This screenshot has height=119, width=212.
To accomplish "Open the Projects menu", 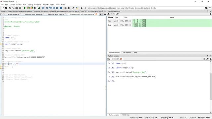I will pyautogui.click(x=46, y=5).
